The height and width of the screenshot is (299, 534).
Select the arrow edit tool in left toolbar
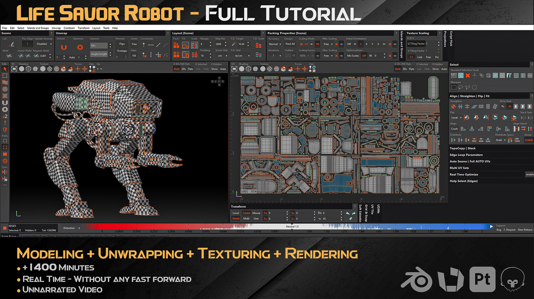(x=5, y=69)
